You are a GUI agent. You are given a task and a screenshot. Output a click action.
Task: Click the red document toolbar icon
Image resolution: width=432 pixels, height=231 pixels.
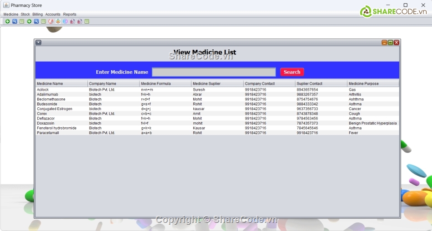coord(51,21)
